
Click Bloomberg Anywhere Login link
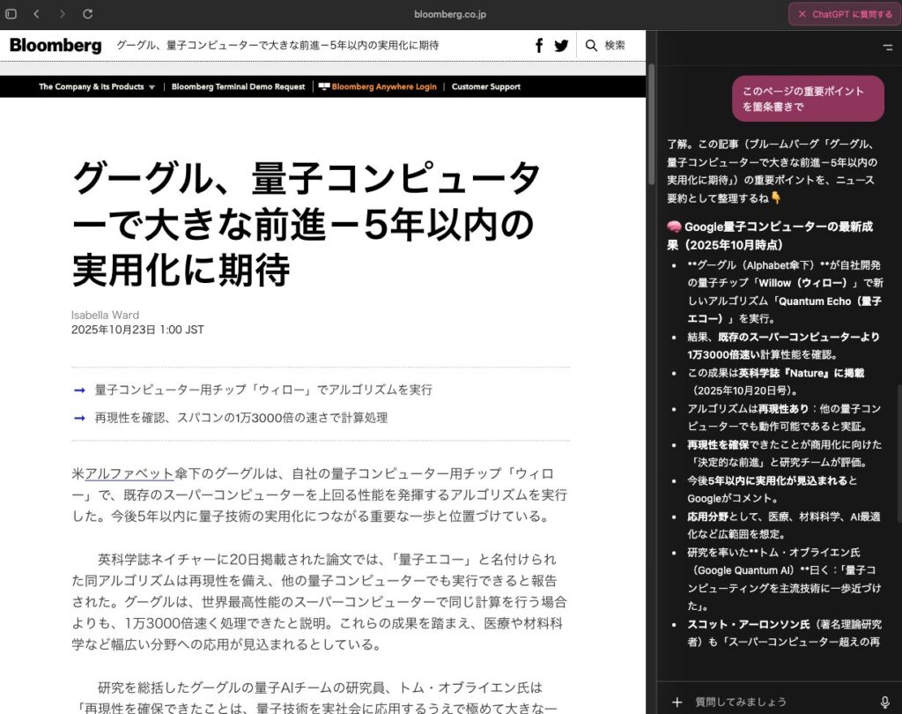pos(383,87)
